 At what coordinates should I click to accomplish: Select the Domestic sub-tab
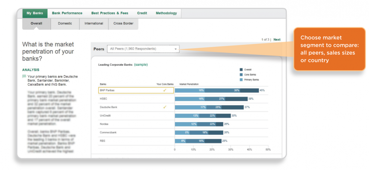65,24
